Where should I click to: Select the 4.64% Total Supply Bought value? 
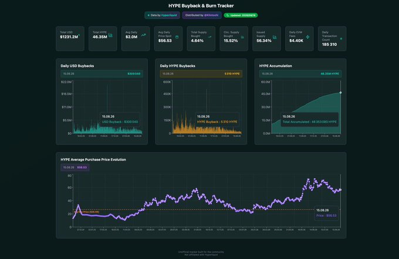click(197, 40)
